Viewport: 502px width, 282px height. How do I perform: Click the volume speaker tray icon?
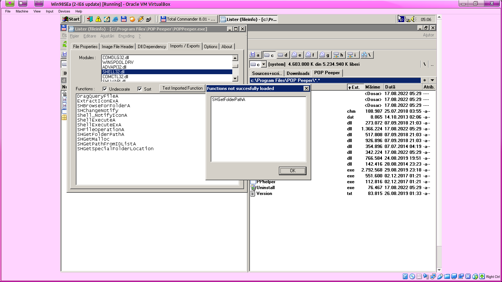(x=413, y=19)
